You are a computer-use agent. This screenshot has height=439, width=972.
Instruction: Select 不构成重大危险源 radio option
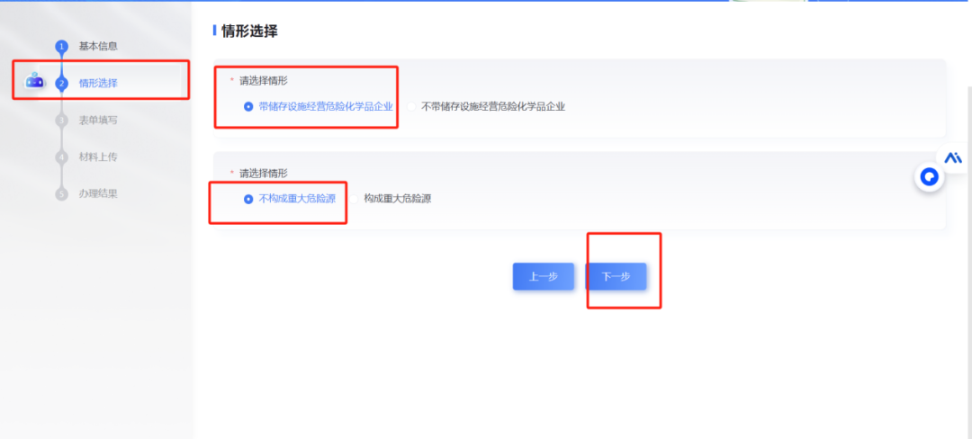coord(248,199)
